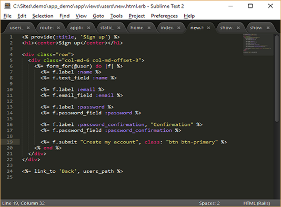Click the 'form_for(@user)' code text
281x207 pixels.
pyautogui.click(x=69, y=66)
